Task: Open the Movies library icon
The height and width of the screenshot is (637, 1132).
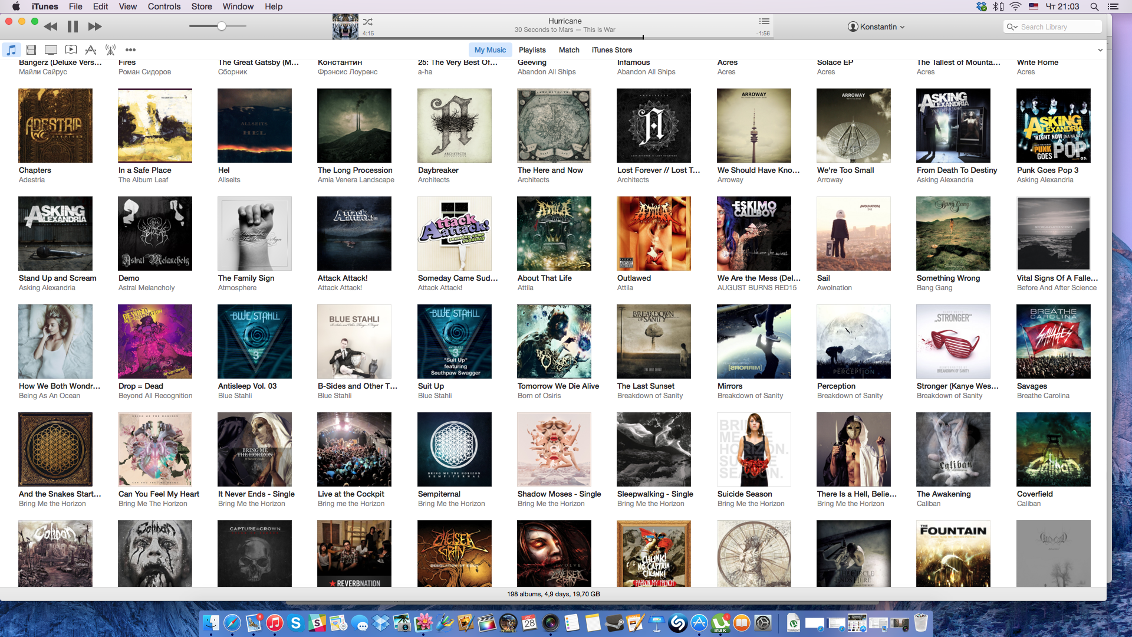Action: 31,50
